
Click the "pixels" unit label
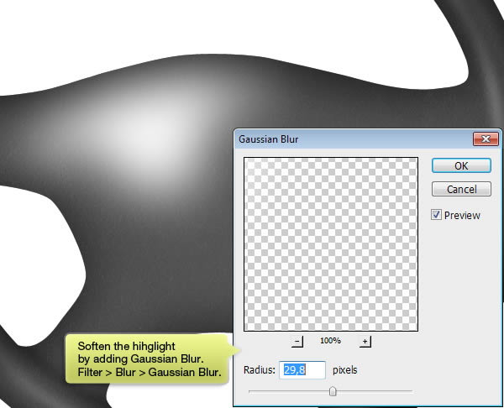[x=345, y=370]
